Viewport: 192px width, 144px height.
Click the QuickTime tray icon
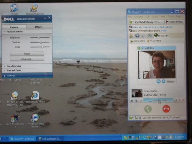pos(145,137)
